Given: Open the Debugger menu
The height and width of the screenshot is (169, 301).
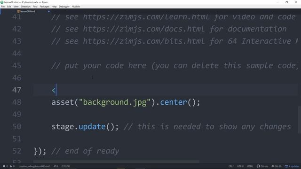Looking at the screenshot, I should click(x=64, y=7).
